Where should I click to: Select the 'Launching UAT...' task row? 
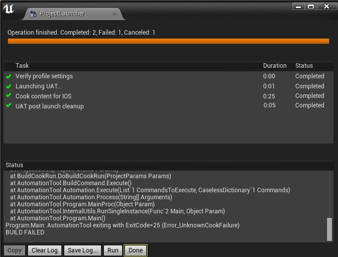(168, 86)
